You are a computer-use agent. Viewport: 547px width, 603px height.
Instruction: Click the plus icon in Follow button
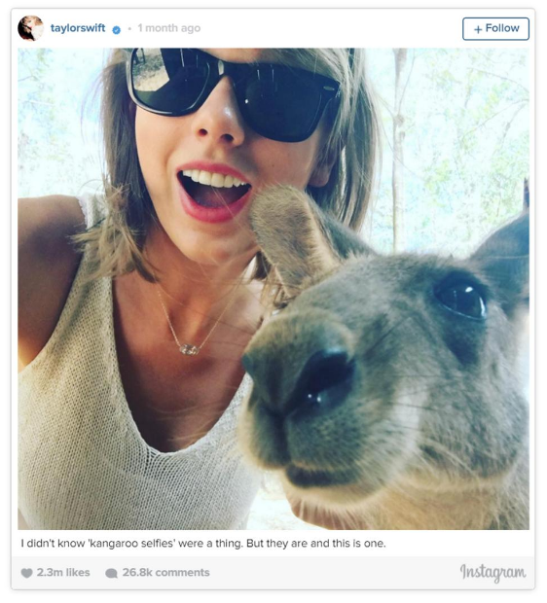(478, 29)
